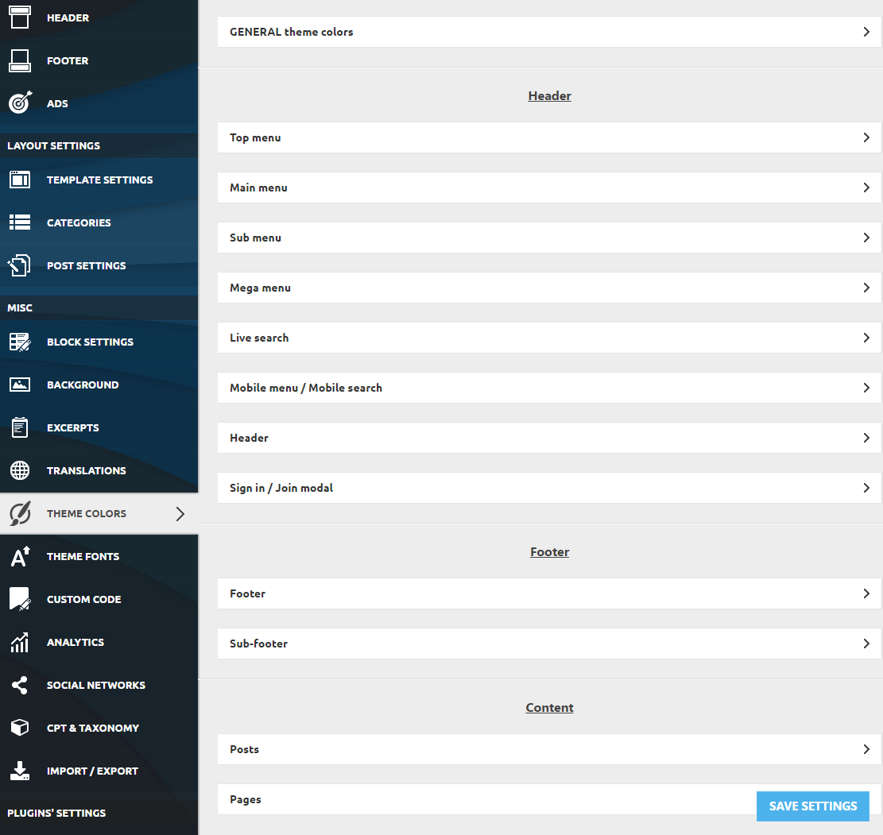
Task: Click the Theme Fonts letter icon
Action: tap(21, 556)
